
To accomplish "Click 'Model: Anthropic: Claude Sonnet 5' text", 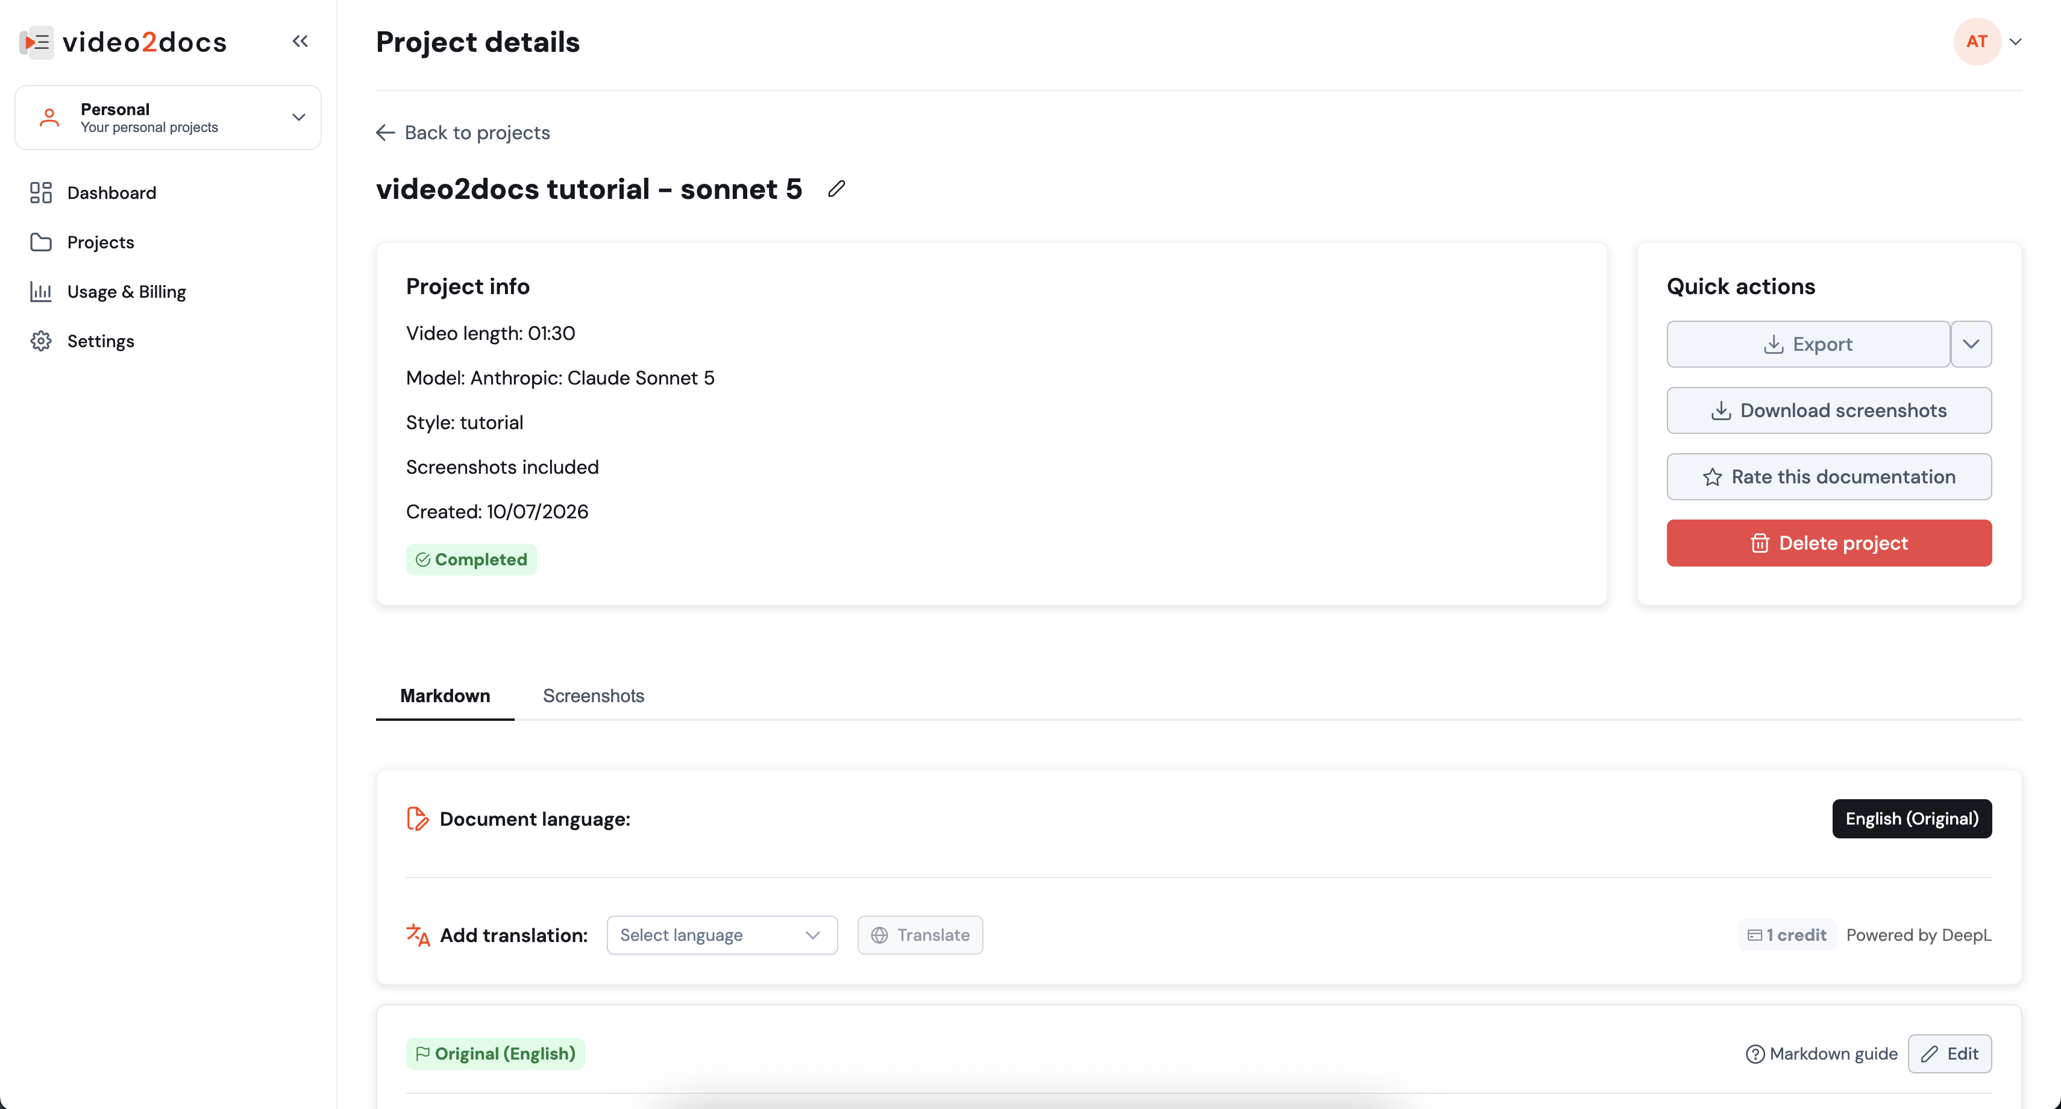I will tap(560, 378).
